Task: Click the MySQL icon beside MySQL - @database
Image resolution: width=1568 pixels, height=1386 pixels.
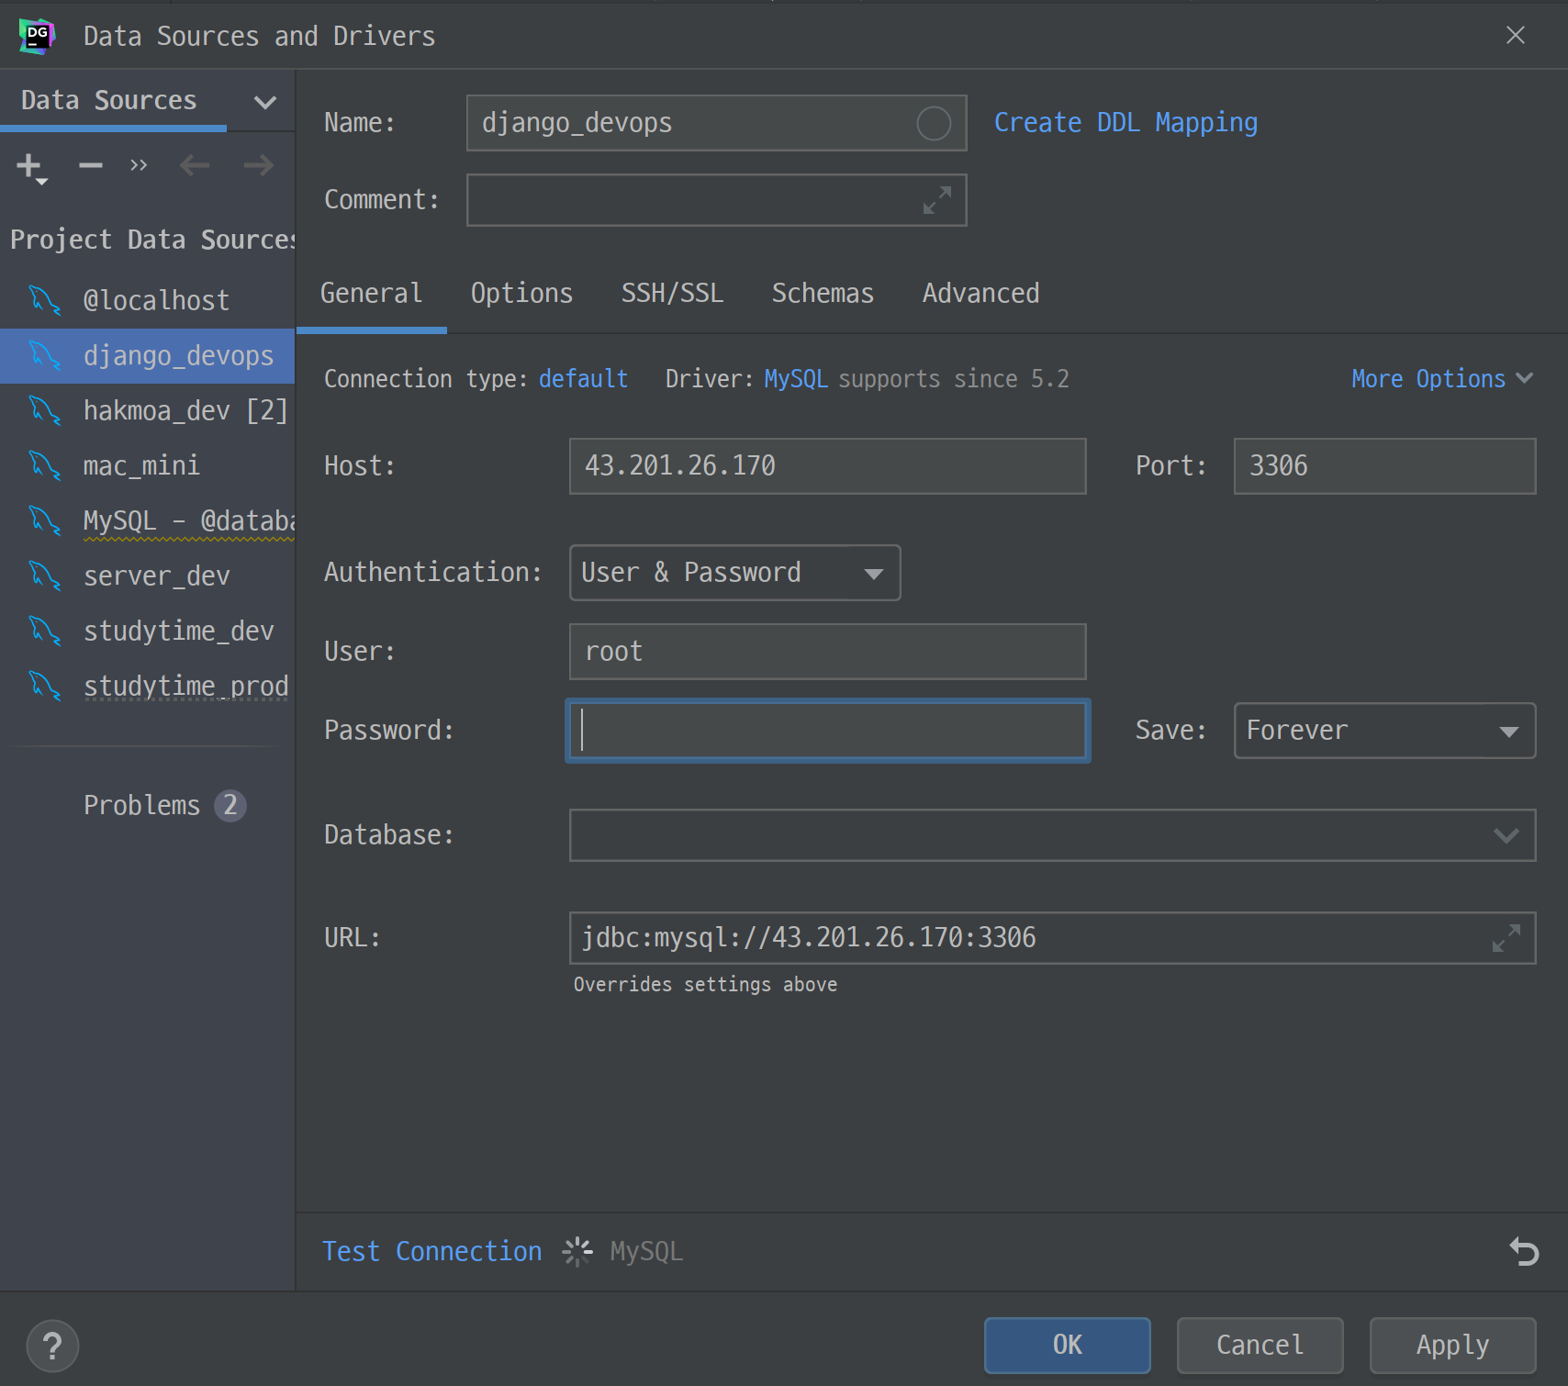Action: tap(45, 520)
